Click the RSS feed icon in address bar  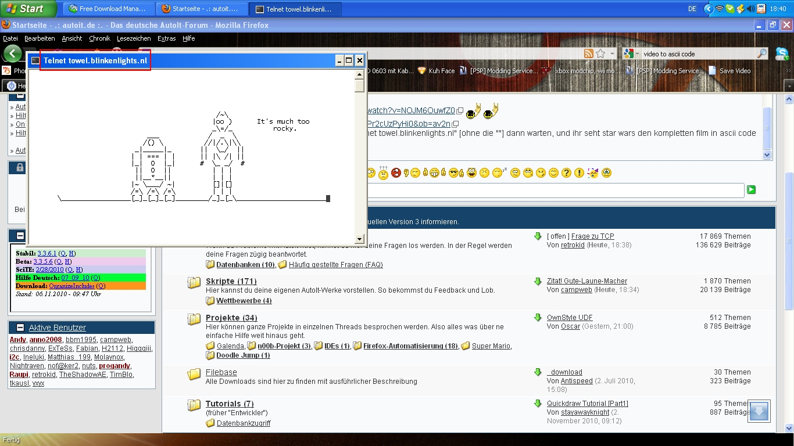pyautogui.click(x=589, y=53)
